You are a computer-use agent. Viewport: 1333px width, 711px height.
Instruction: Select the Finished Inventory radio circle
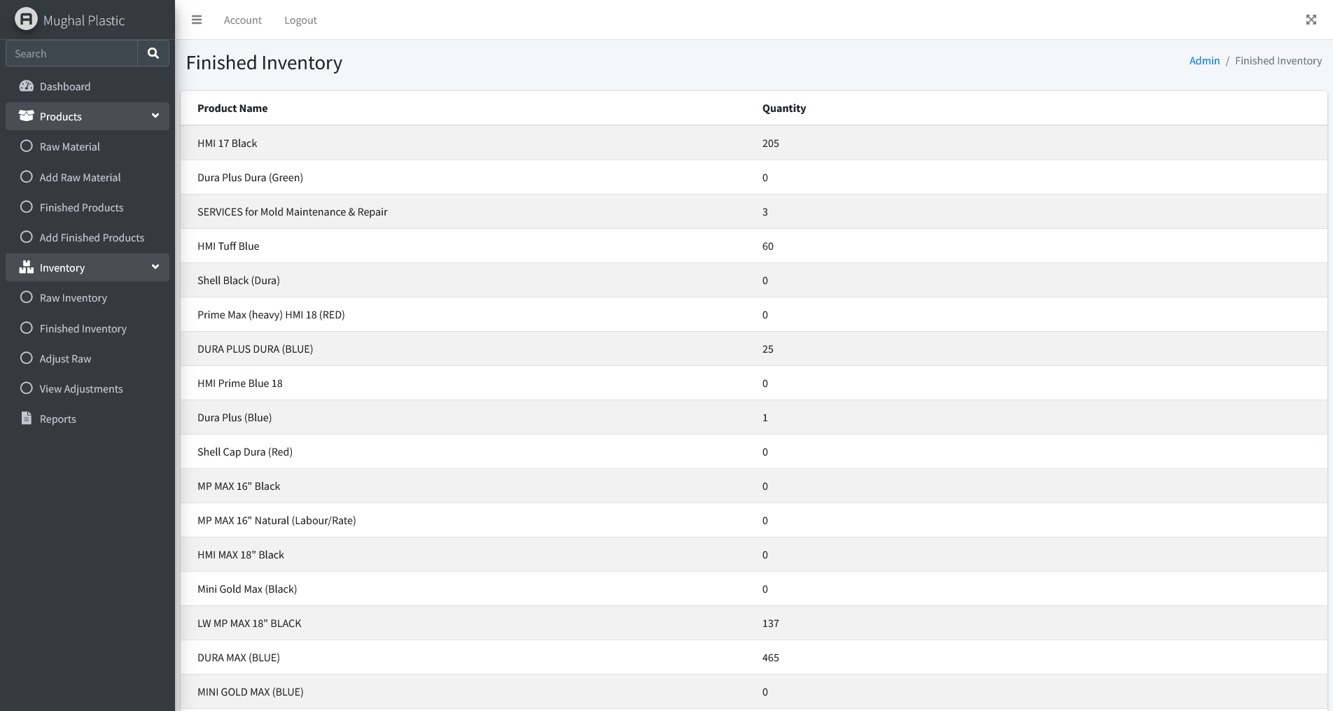pos(26,328)
